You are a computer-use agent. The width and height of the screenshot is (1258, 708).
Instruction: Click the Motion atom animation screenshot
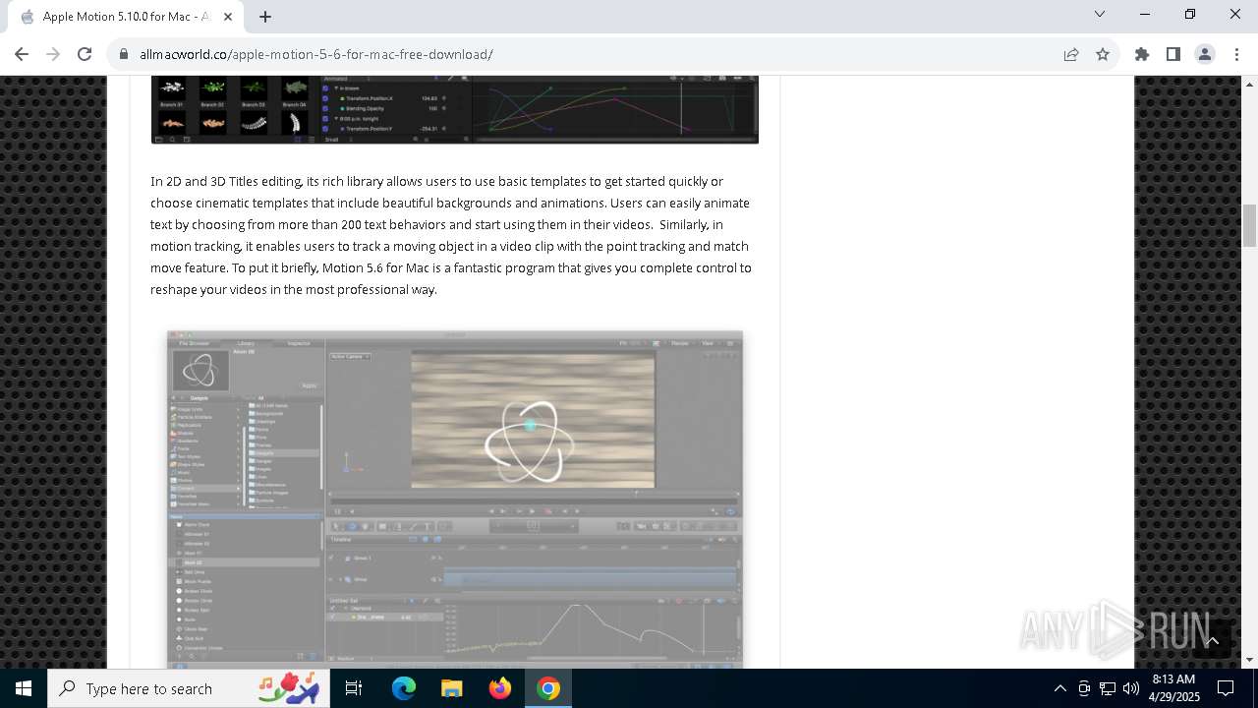(455, 500)
